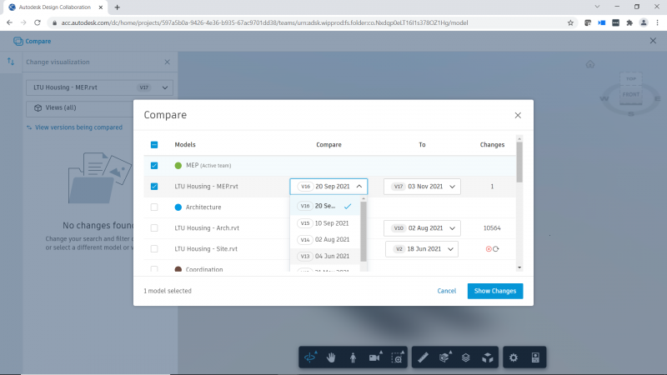Screen dimensions: 667x375
Task: Open browser Extensions puzzle icon
Action: (x=629, y=23)
